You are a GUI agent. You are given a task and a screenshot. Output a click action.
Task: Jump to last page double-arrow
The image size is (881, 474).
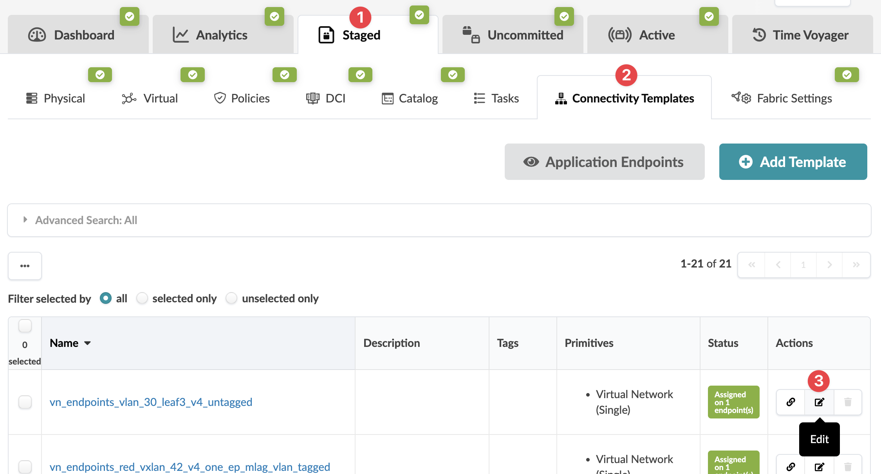[x=856, y=265]
